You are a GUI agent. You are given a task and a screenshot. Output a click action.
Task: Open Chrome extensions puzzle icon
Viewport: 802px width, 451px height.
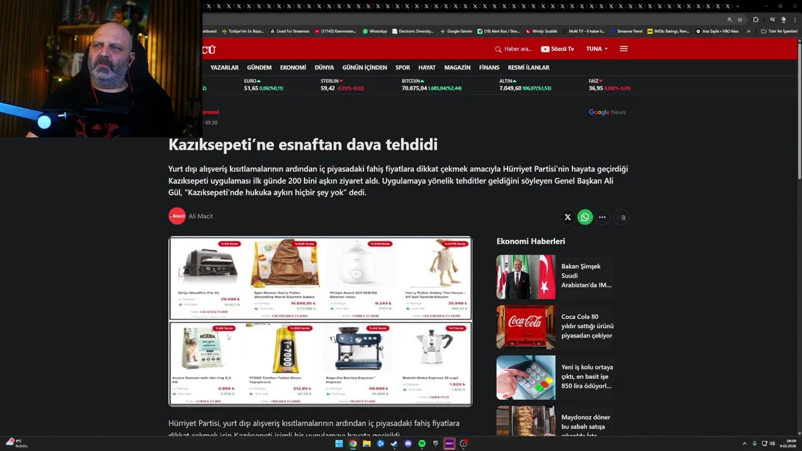click(756, 19)
